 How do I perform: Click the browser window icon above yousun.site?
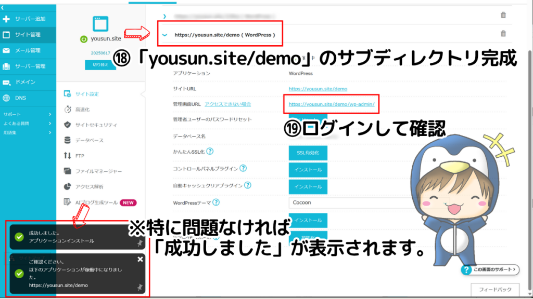(100, 24)
